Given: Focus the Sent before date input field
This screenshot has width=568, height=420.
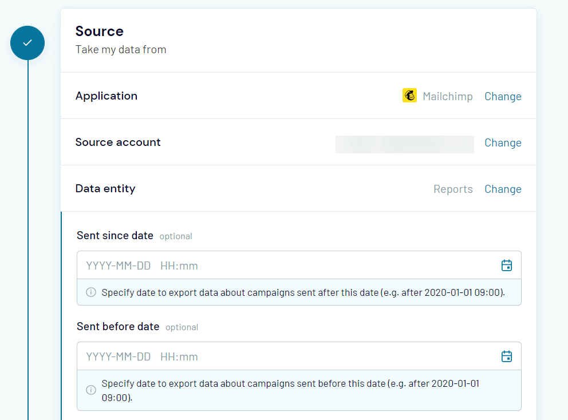Looking at the screenshot, I should tap(299, 356).
